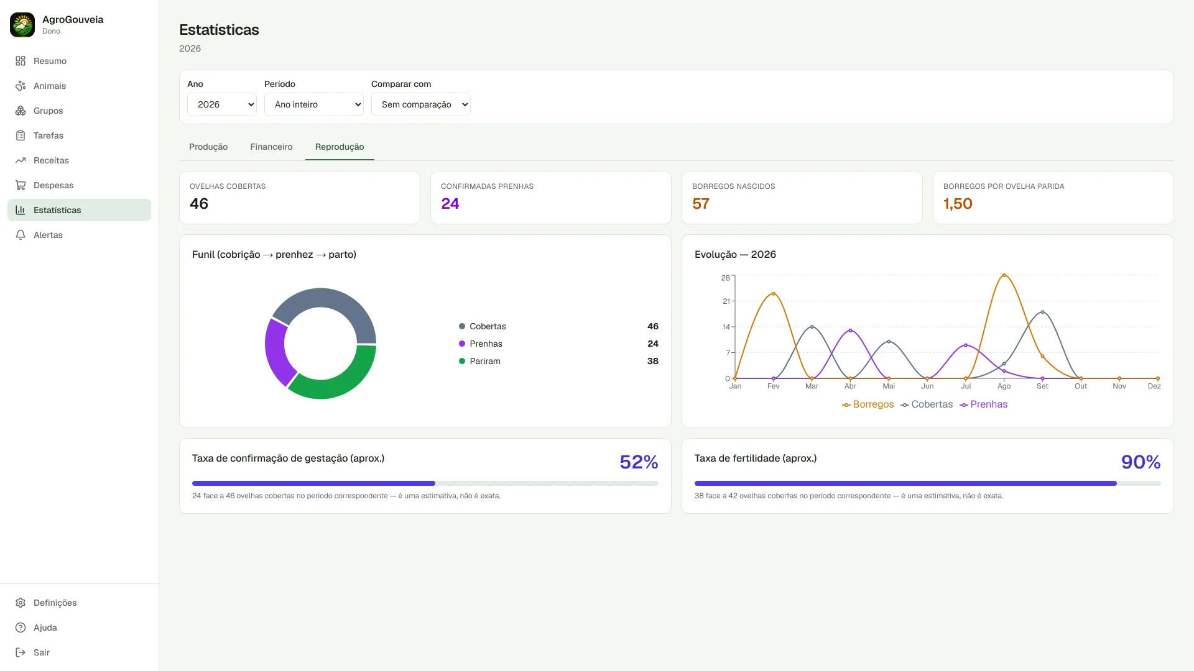Click the Estatísticas bar chart icon
Viewport: 1194px width, 671px height.
[x=21, y=210]
